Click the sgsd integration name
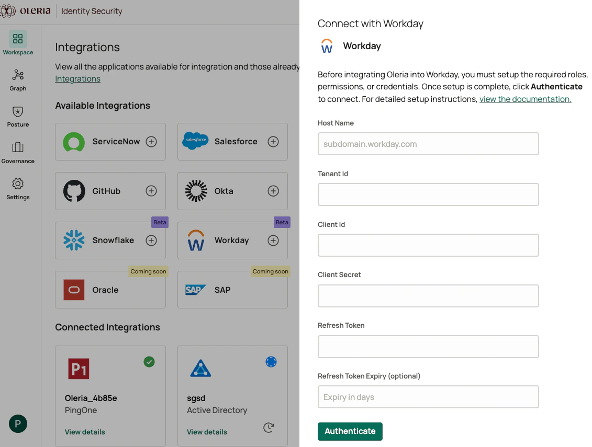Viewport: 592px width, 447px height. point(196,398)
